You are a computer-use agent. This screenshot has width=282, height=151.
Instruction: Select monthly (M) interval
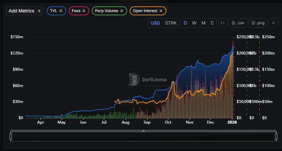tap(203, 23)
